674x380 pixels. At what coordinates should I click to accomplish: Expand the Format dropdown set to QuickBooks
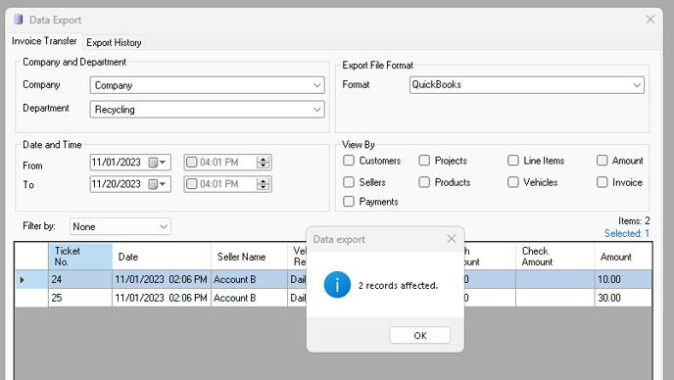coord(527,85)
